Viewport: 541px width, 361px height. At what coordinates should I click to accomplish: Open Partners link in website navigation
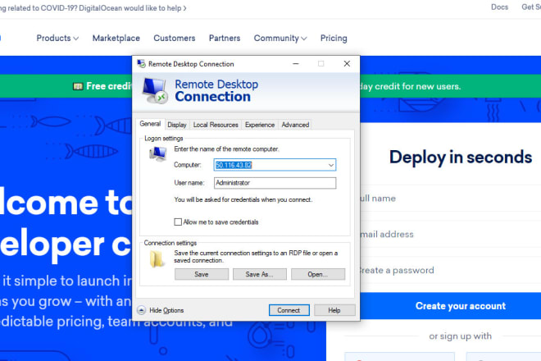click(225, 38)
